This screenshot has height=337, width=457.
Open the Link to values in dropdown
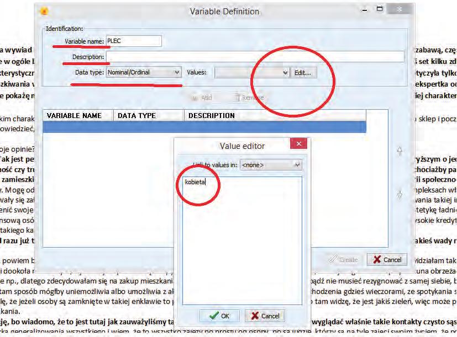click(271, 165)
